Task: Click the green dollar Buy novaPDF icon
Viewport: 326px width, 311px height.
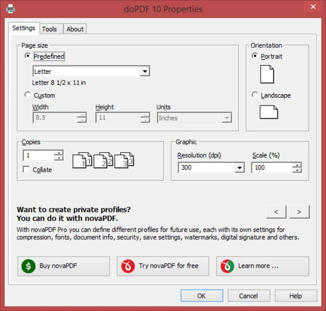Action: 28,266
